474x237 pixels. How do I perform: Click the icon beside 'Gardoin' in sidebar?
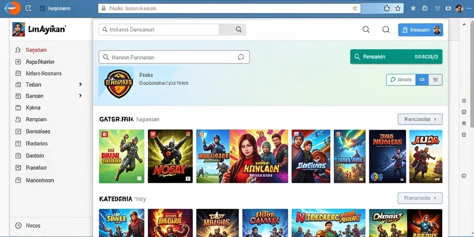(18, 156)
